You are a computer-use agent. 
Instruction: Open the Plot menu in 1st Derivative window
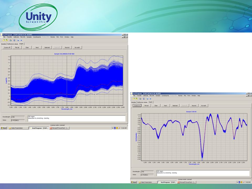click(x=185, y=96)
